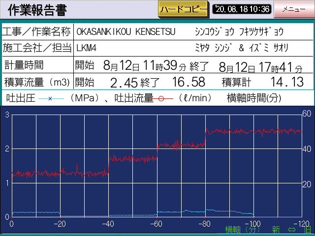Viewport: 315px width, 236px height.
Task: Switch horizontal axis to 旧
Action: pyautogui.click(x=307, y=230)
